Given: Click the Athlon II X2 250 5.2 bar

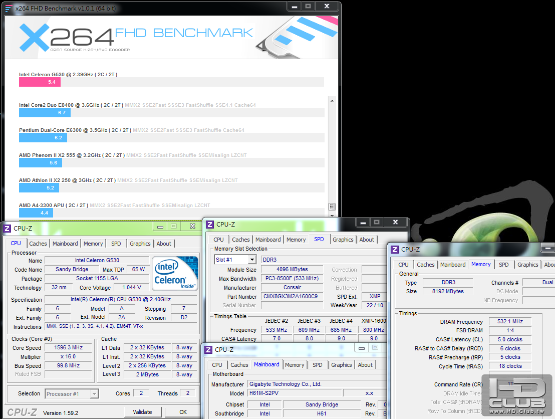Looking at the screenshot, I should 39,188.
